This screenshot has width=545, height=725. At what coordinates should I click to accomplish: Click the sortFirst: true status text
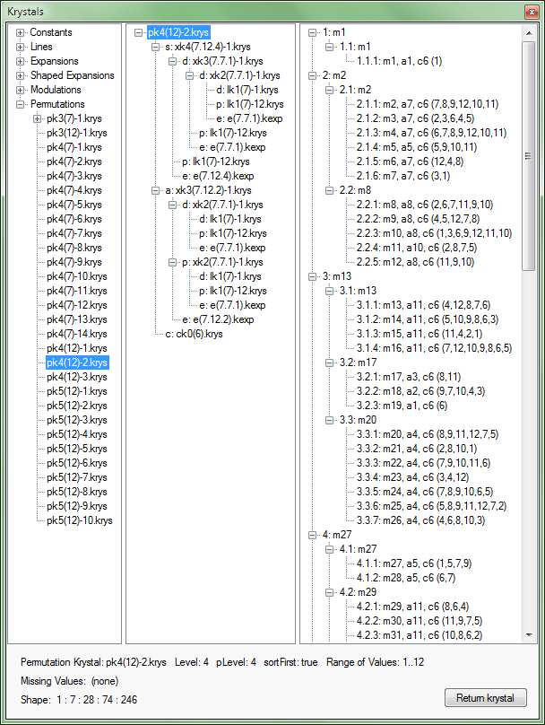point(290,662)
